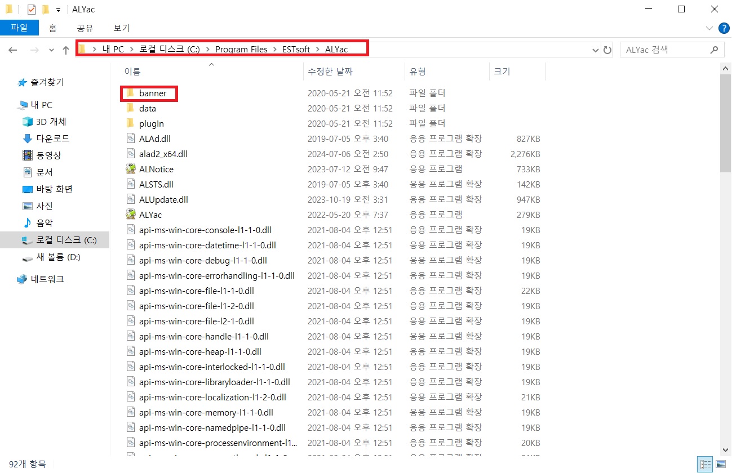Click the vertical scrollbar thumb
This screenshot has width=732, height=473.
coord(726,122)
